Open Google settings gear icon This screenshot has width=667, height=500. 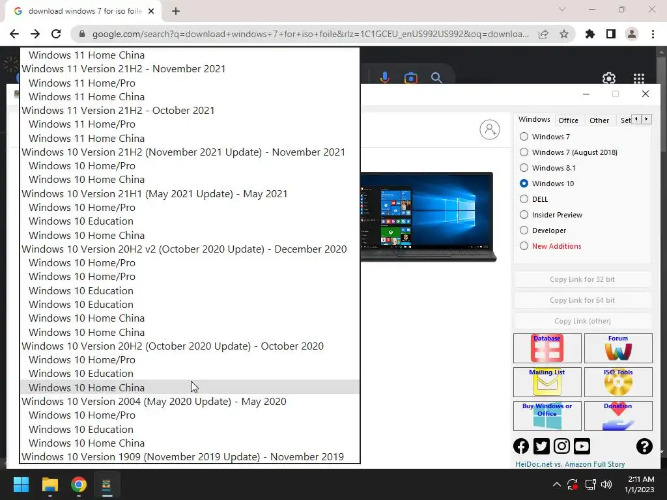(609, 78)
